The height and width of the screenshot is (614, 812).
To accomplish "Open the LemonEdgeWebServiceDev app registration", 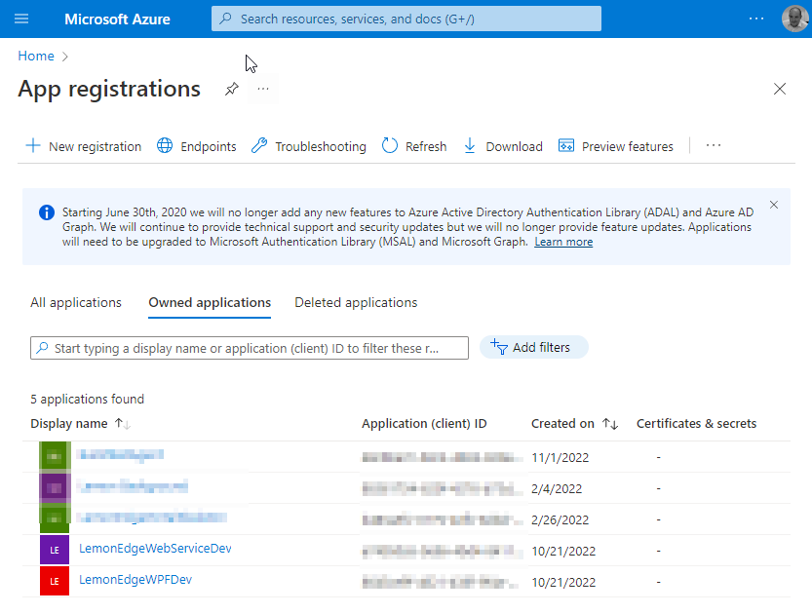I will pyautogui.click(x=155, y=549).
